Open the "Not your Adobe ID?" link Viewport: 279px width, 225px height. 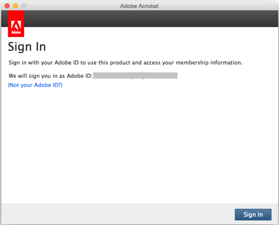35,85
